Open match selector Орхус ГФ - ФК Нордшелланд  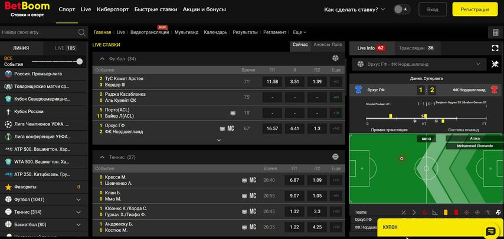(419, 64)
